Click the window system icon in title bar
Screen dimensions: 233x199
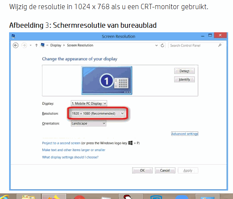13,36
